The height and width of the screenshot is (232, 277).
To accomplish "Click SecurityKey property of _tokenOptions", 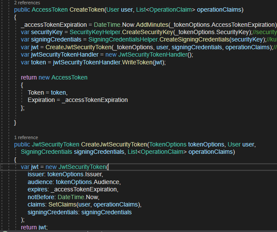I will (233, 32).
